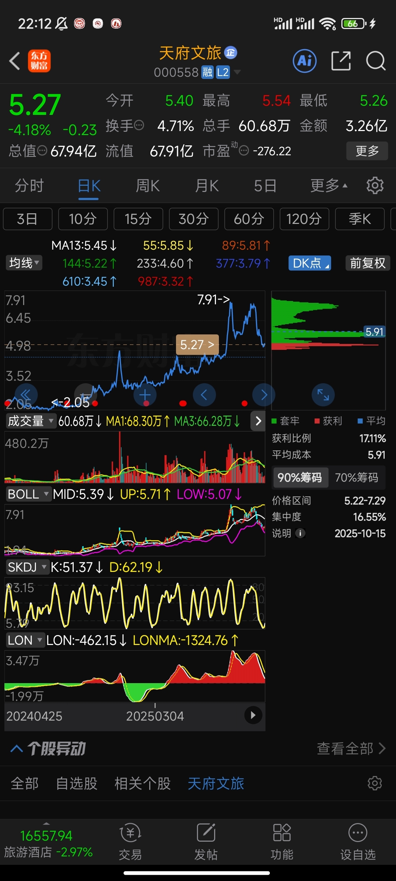396x881 pixels.
Task: Switch to 5日 tab
Action: [x=265, y=186]
